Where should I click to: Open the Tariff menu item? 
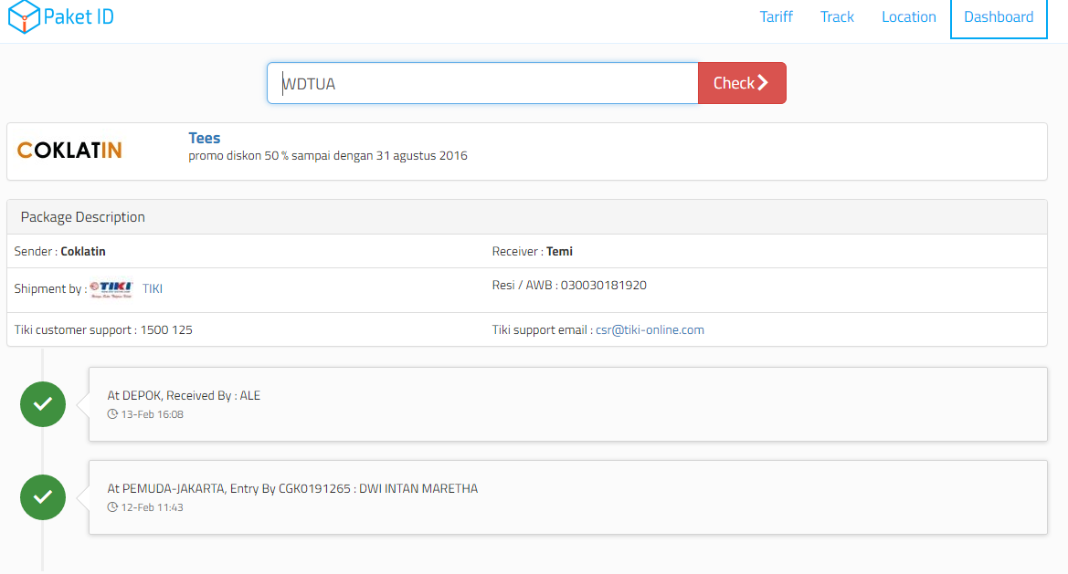(x=776, y=17)
